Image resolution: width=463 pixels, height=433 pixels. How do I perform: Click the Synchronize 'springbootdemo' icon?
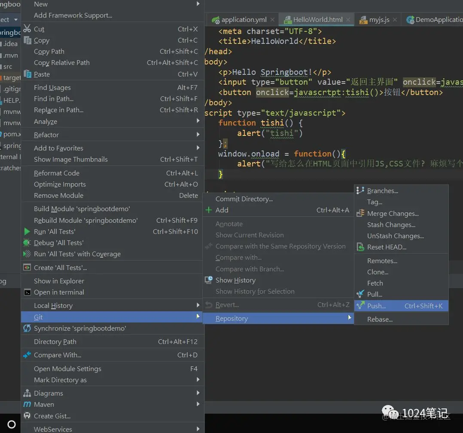[x=27, y=328]
